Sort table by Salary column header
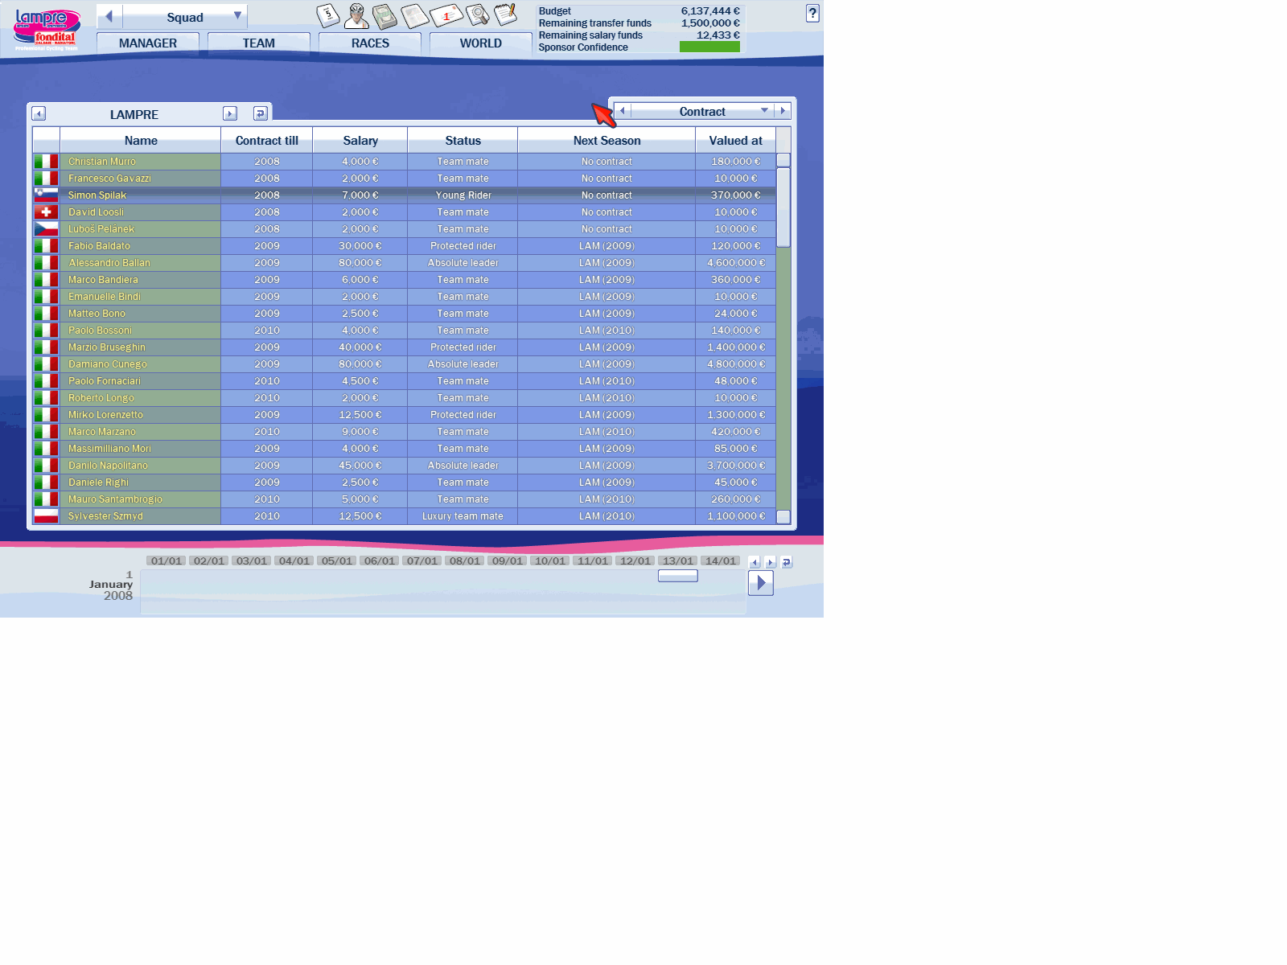 [x=360, y=141]
